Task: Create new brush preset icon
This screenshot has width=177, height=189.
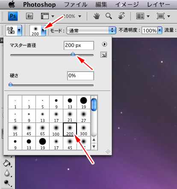Action: (103, 55)
